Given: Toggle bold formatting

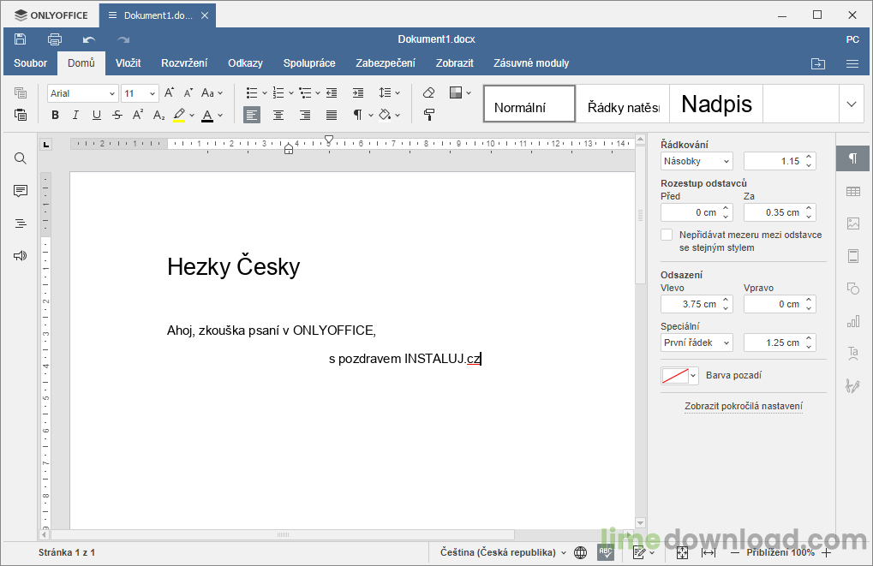Looking at the screenshot, I should click(x=55, y=114).
